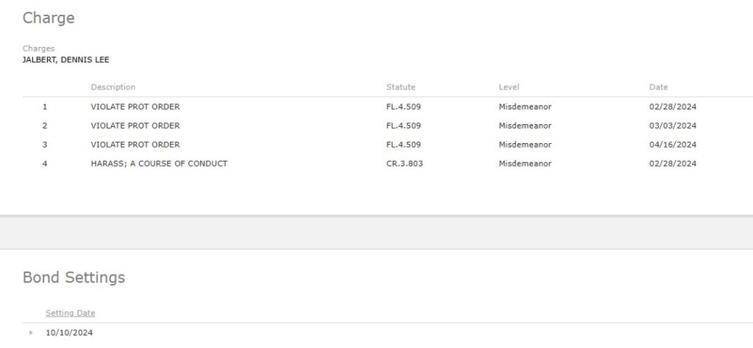Select the third VIOLATE PROT ORDER charge
The width and height of the screenshot is (753, 348).
click(135, 145)
